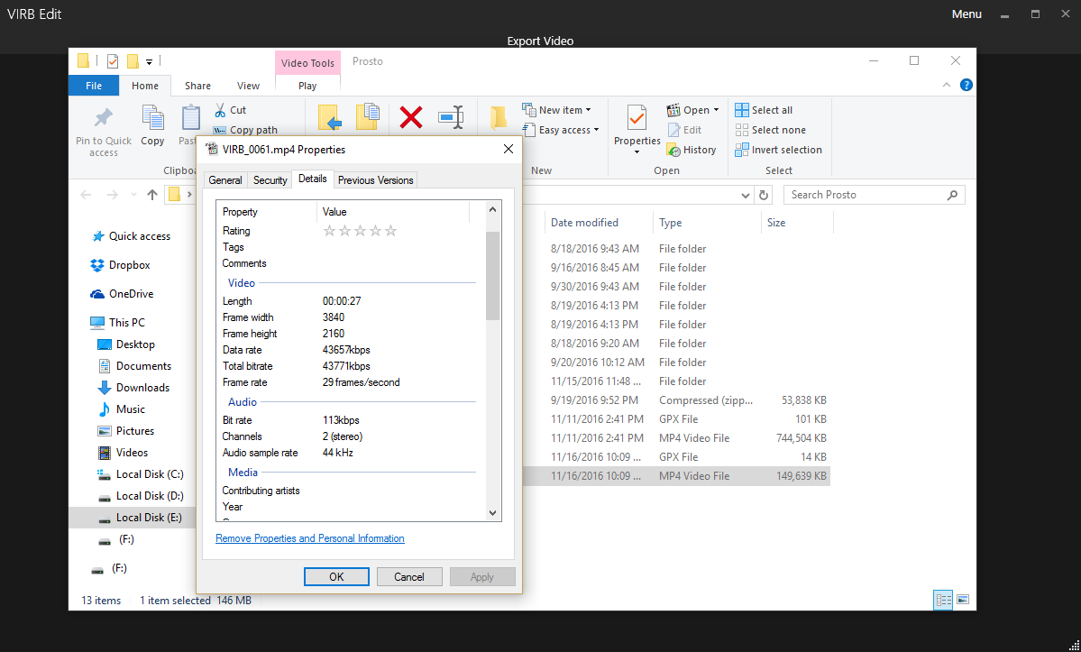The width and height of the screenshot is (1081, 652).
Task: Set the rating to five stars
Action: tap(390, 231)
